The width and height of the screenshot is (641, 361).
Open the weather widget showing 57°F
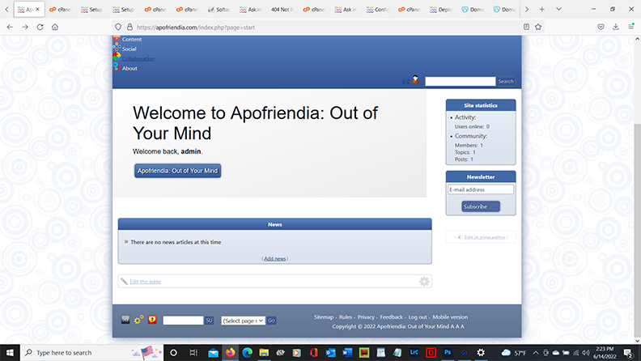[514, 352]
